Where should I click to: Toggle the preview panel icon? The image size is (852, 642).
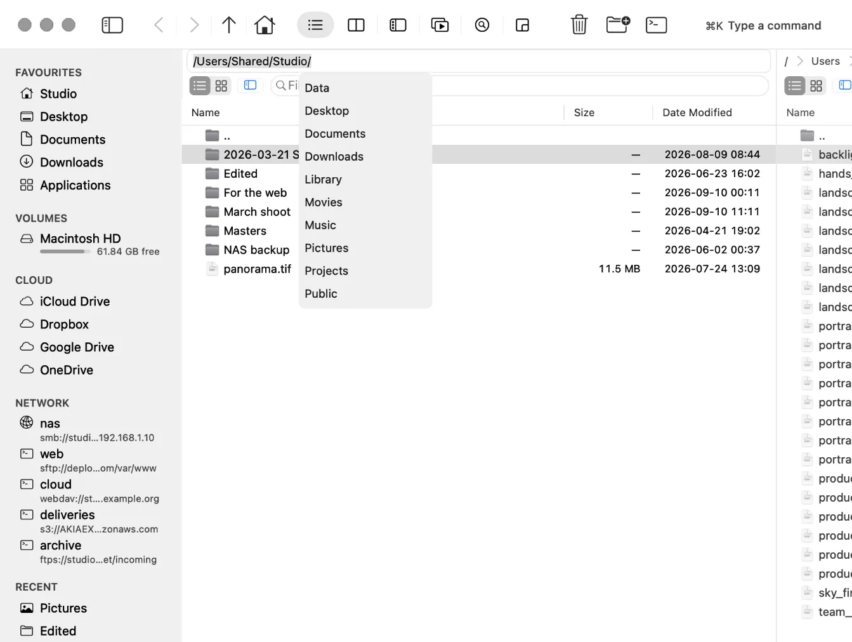pos(398,25)
